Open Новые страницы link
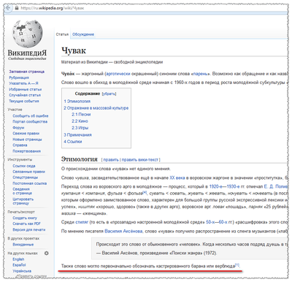Image resolution: width=292 pixels, height=282 pixels. pos(27,140)
